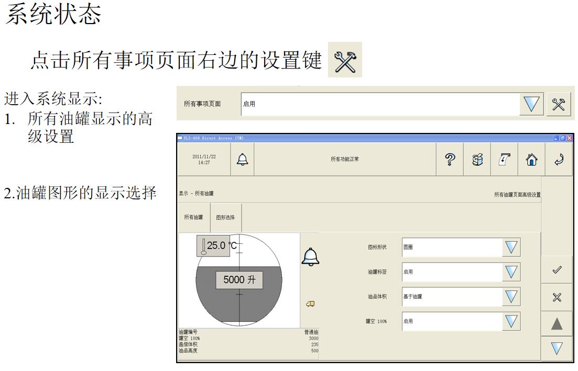Click the back return arrow icon
578x371 pixels.
click(558, 160)
